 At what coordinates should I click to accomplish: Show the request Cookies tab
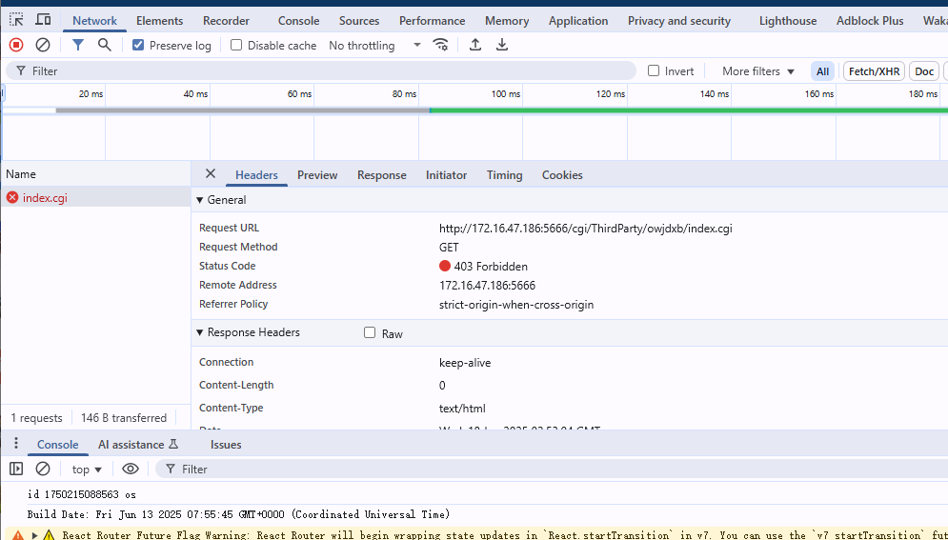(x=562, y=175)
